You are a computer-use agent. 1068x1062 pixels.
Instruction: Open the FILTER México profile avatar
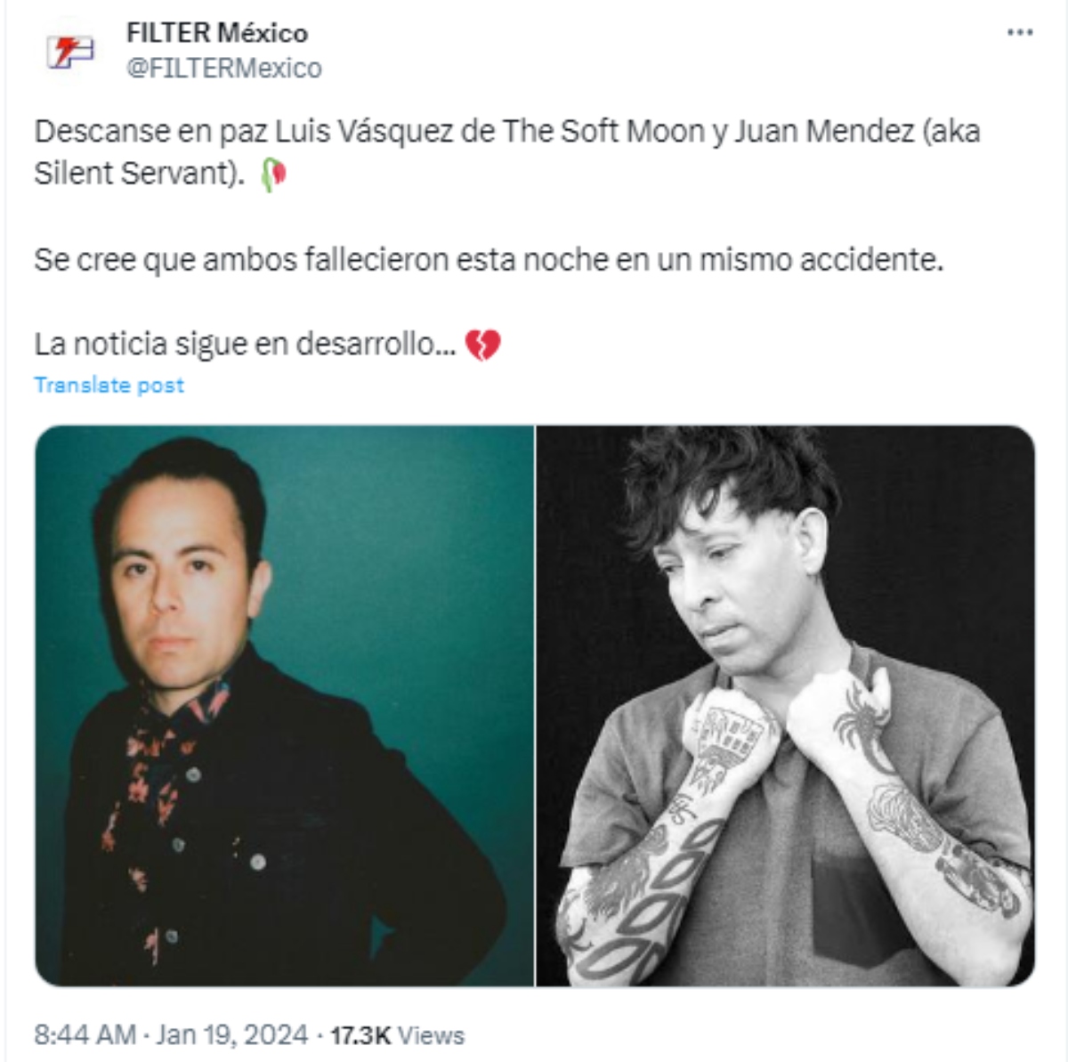click(x=70, y=51)
